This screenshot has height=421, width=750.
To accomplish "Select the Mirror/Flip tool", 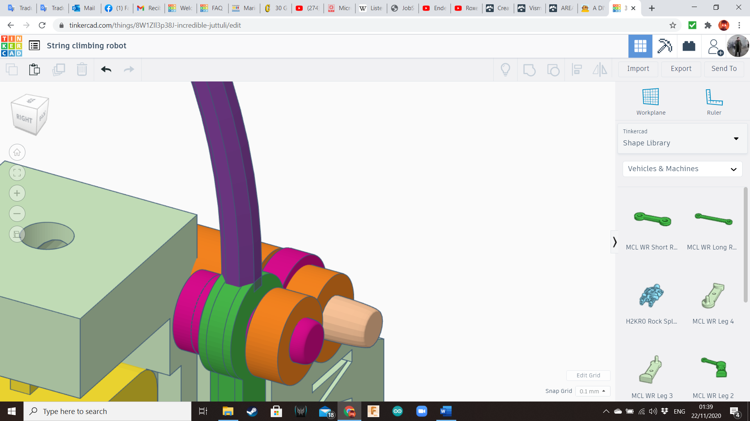I will click(x=600, y=69).
